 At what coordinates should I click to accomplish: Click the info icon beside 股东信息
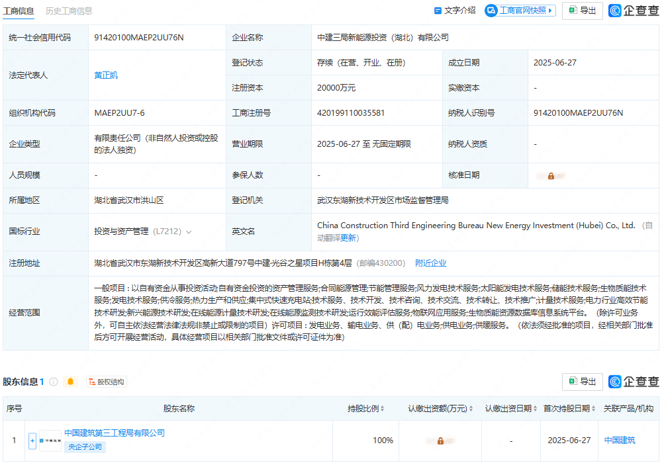tap(54, 382)
